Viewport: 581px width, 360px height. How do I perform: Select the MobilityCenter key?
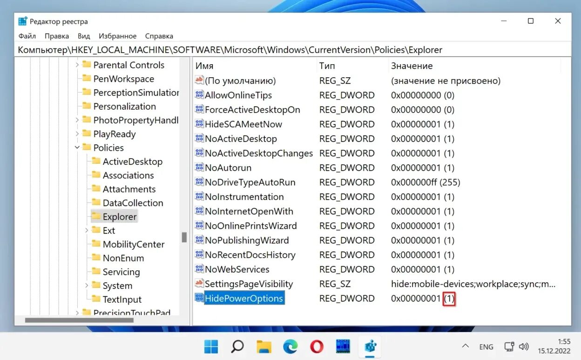134,244
